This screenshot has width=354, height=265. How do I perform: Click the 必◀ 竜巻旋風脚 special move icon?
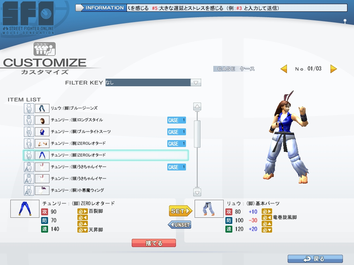(267, 217)
